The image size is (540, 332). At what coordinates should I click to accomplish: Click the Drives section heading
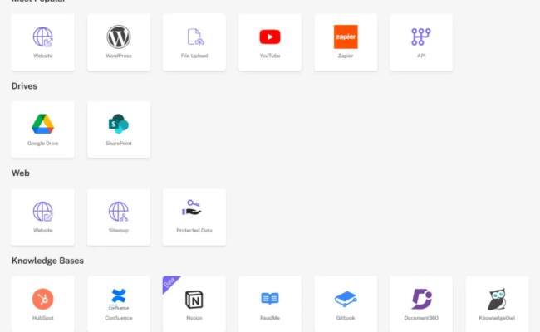click(x=24, y=86)
